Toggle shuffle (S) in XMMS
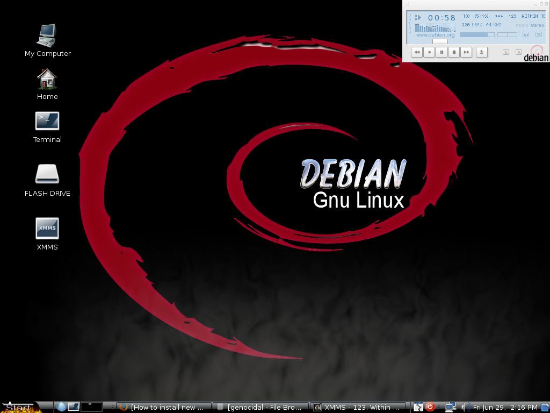This screenshot has width=550, height=413. 506,52
